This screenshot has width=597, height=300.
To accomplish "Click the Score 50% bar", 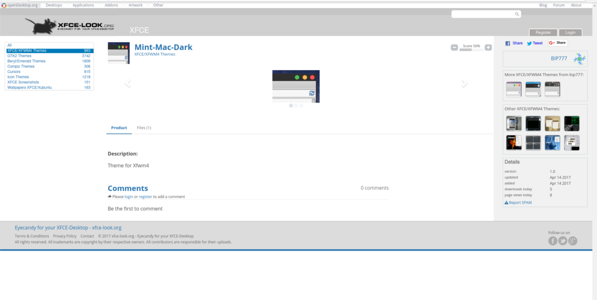I will pyautogui.click(x=471, y=50).
